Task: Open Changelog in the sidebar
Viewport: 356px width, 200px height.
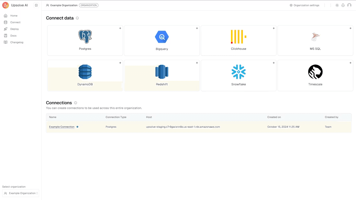Action: click(17, 42)
